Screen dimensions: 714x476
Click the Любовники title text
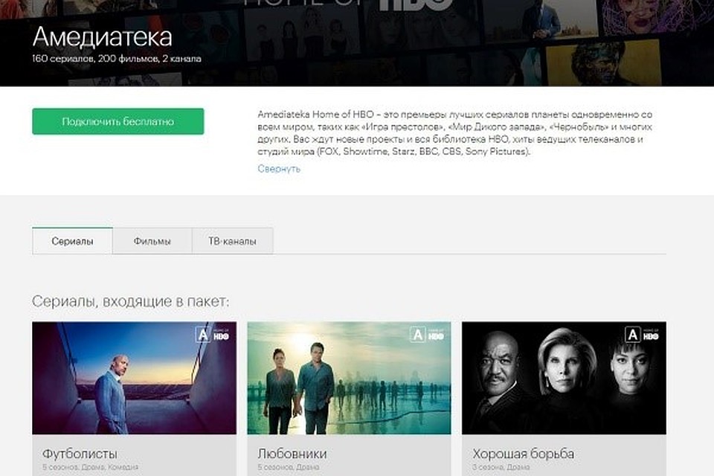coord(292,454)
